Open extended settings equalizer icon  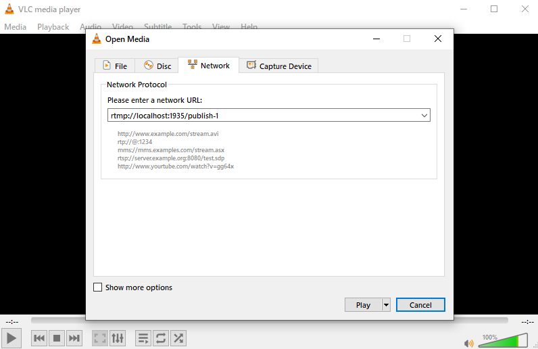coord(118,338)
